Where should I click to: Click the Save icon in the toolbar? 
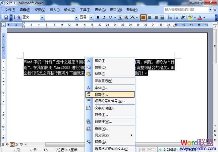coord(6,17)
